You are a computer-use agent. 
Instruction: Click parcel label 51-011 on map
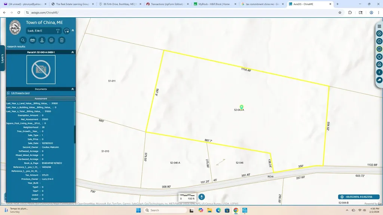pyautogui.click(x=112, y=81)
